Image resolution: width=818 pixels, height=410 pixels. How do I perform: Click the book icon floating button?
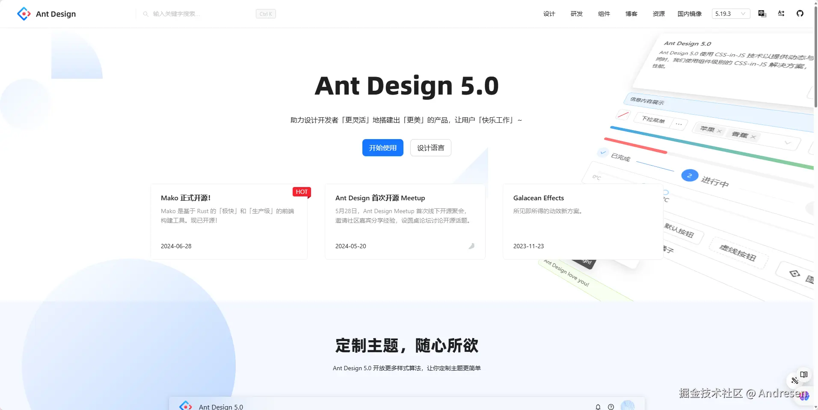point(803,374)
